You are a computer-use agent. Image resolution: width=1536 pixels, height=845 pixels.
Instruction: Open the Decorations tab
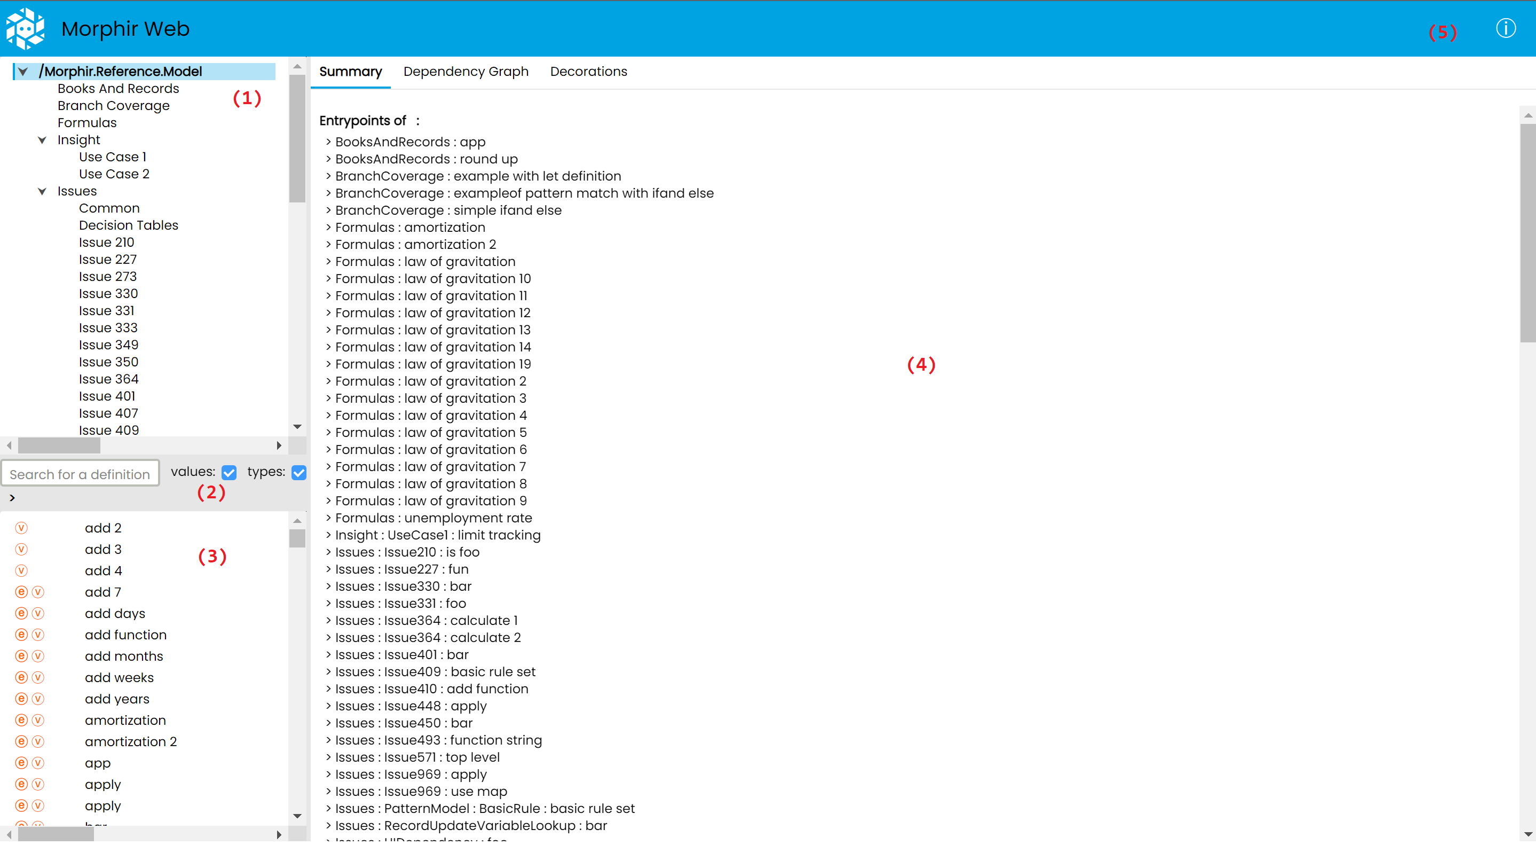[x=588, y=72]
